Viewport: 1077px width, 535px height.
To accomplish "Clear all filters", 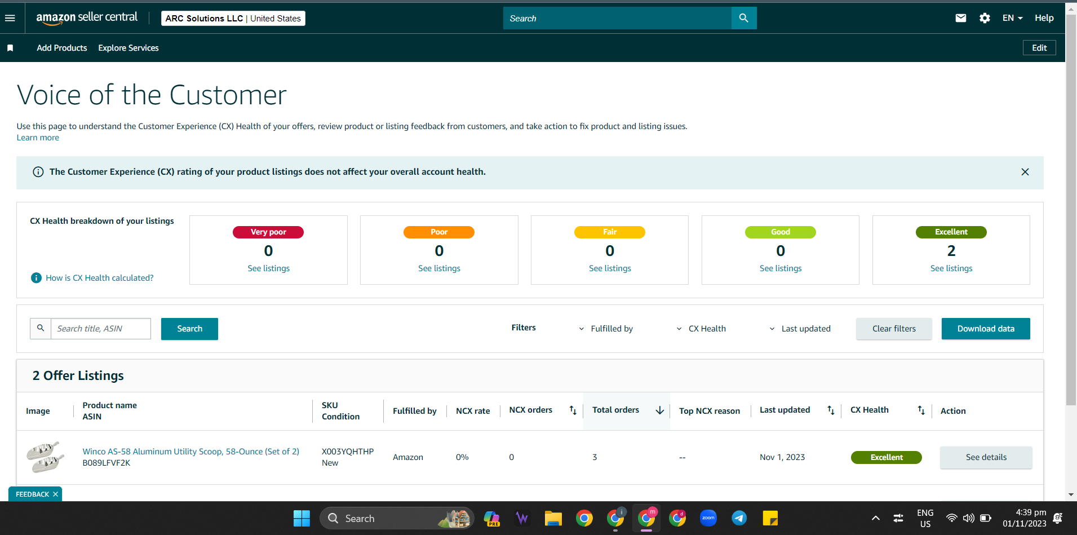I will (894, 329).
